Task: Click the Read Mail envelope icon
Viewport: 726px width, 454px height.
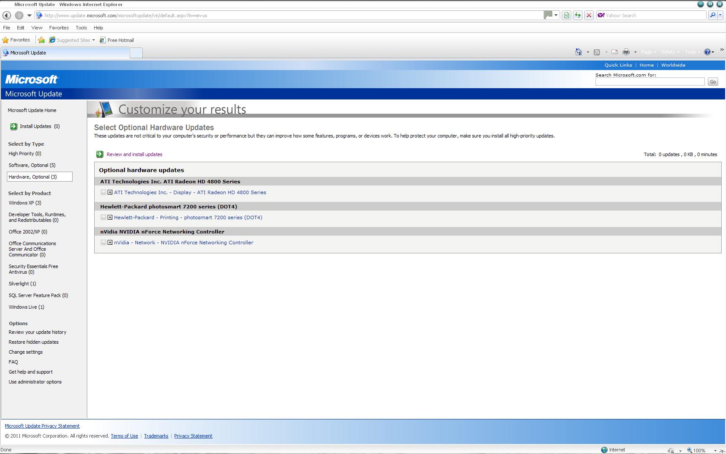Action: tap(614, 52)
